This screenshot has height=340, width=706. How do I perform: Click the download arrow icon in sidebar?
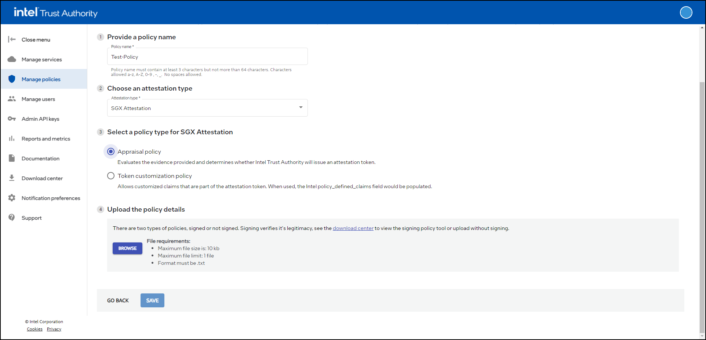[x=12, y=178]
